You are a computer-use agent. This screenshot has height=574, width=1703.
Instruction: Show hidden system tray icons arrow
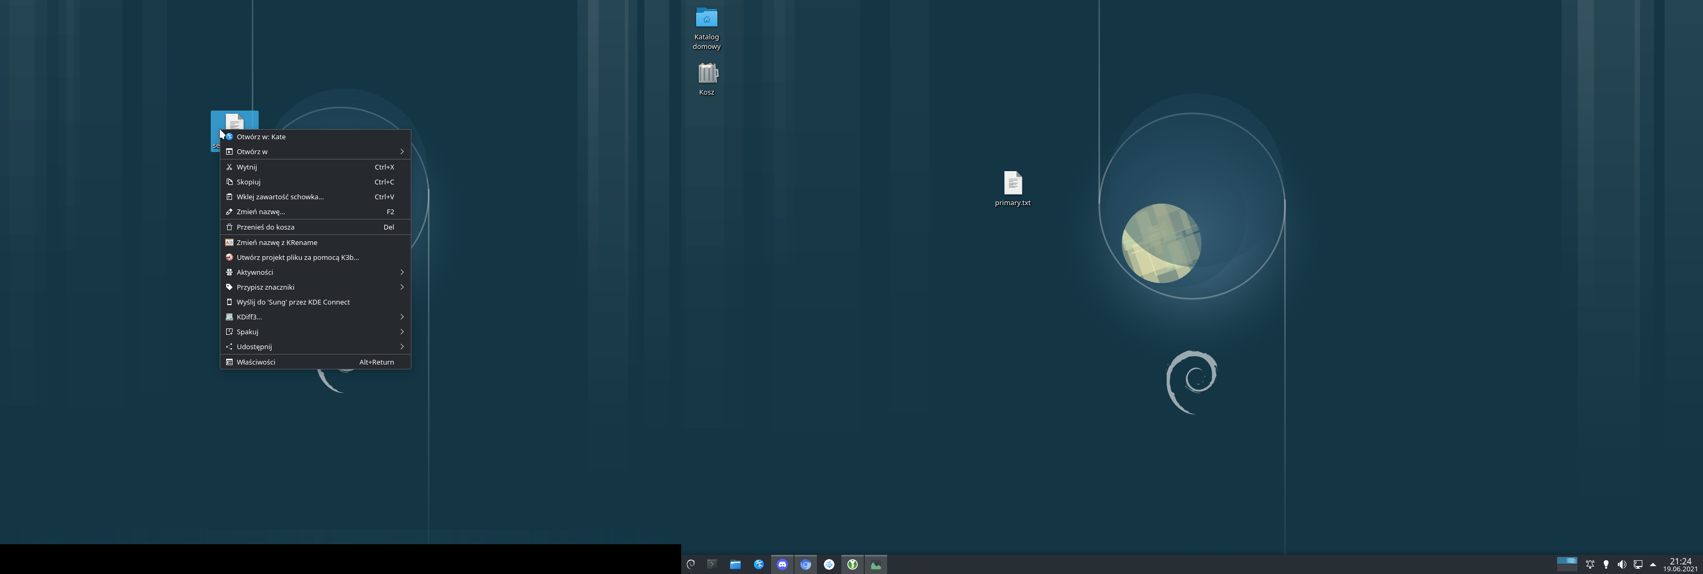1653,564
